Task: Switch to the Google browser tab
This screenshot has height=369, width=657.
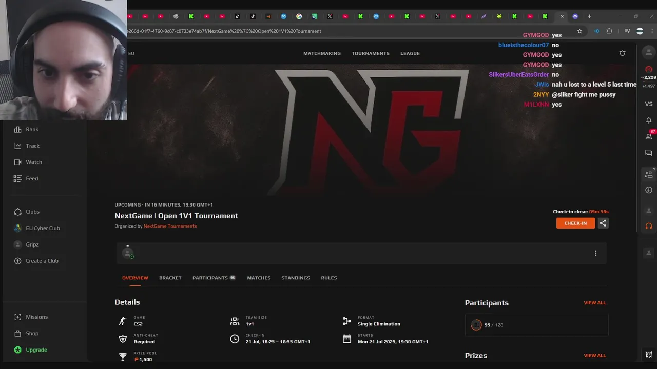Action: [x=299, y=16]
